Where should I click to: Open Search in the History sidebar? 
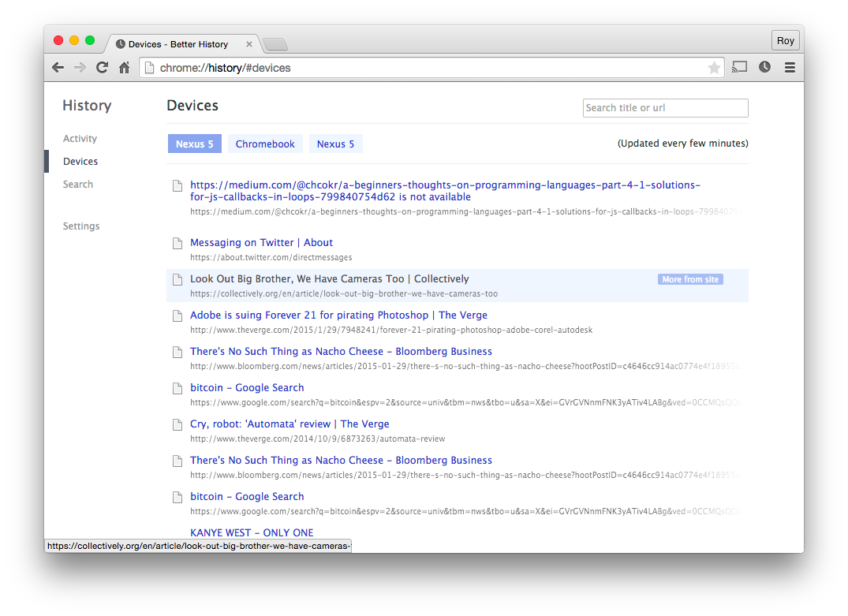tap(78, 185)
